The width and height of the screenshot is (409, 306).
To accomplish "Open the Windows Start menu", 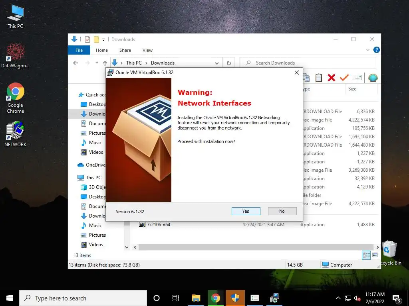I will [x=10, y=298].
